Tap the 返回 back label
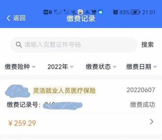Screen dimensions: 162x140 [19, 18]
